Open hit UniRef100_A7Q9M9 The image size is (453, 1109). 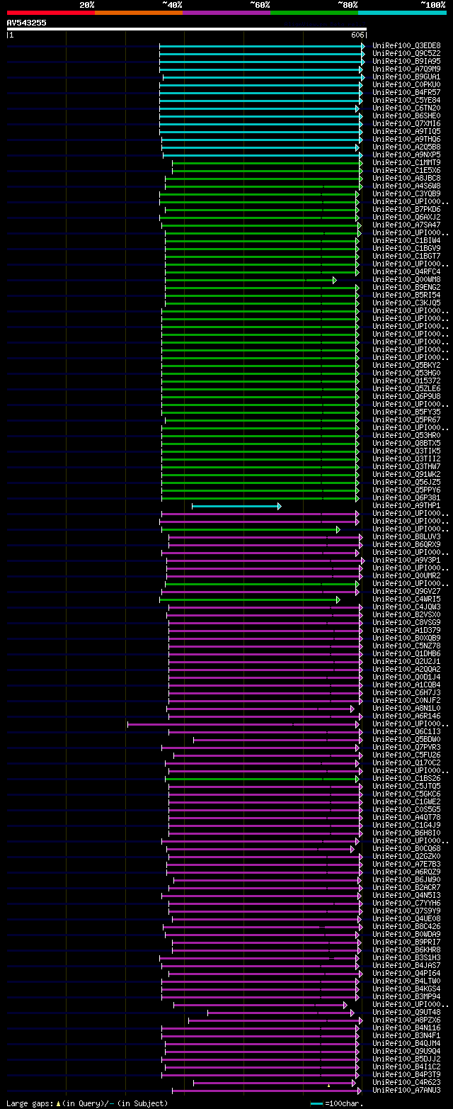406,69
